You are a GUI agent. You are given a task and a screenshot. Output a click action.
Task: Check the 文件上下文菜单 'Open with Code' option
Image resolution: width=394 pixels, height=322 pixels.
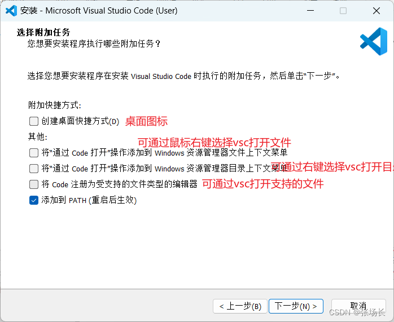click(x=34, y=153)
